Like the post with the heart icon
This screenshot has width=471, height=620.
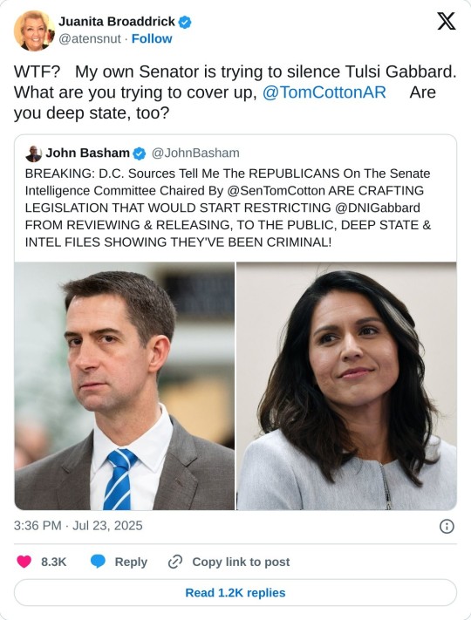tap(24, 562)
